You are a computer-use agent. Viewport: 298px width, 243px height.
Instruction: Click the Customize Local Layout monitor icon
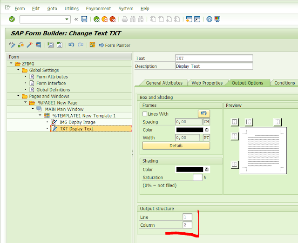coord(217,19)
